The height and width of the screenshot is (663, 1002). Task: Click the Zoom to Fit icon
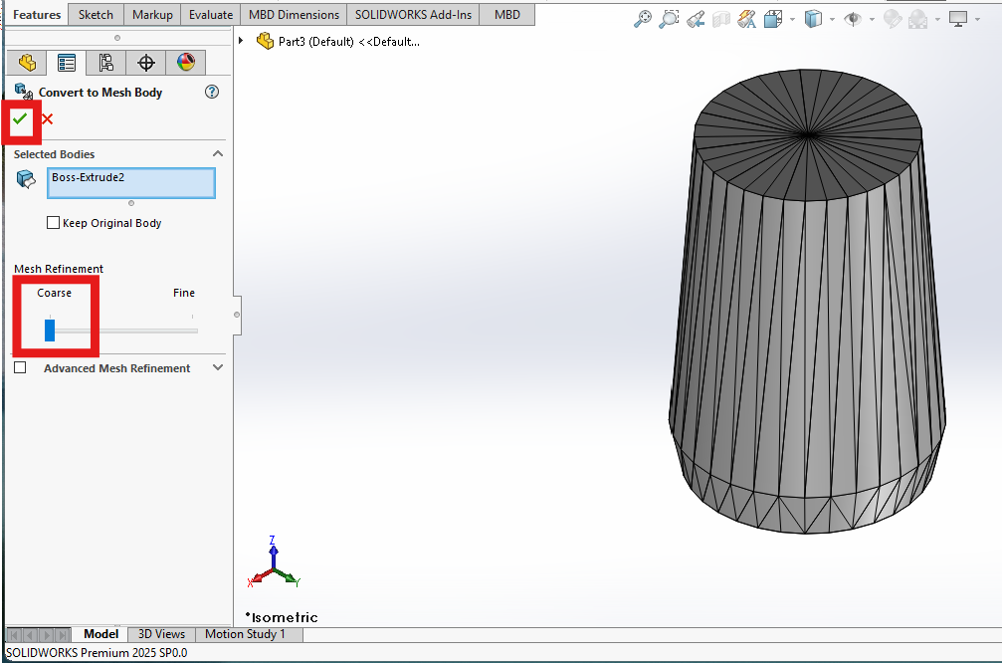coord(642,19)
